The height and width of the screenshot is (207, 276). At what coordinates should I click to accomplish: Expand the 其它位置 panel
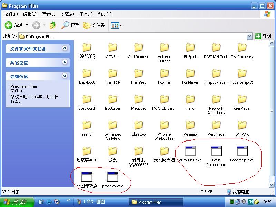pos(65,62)
